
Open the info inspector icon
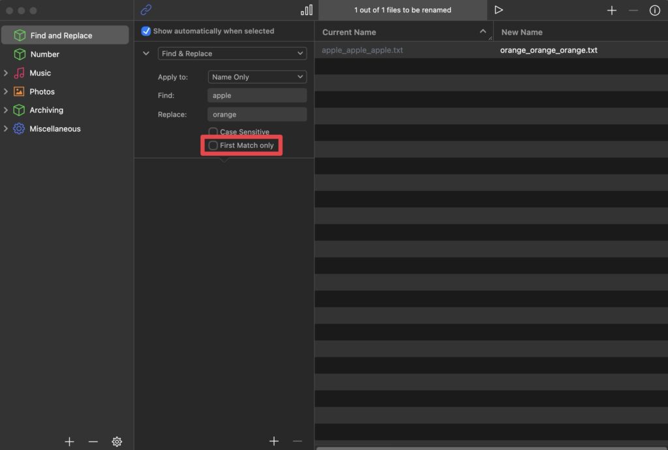point(654,10)
